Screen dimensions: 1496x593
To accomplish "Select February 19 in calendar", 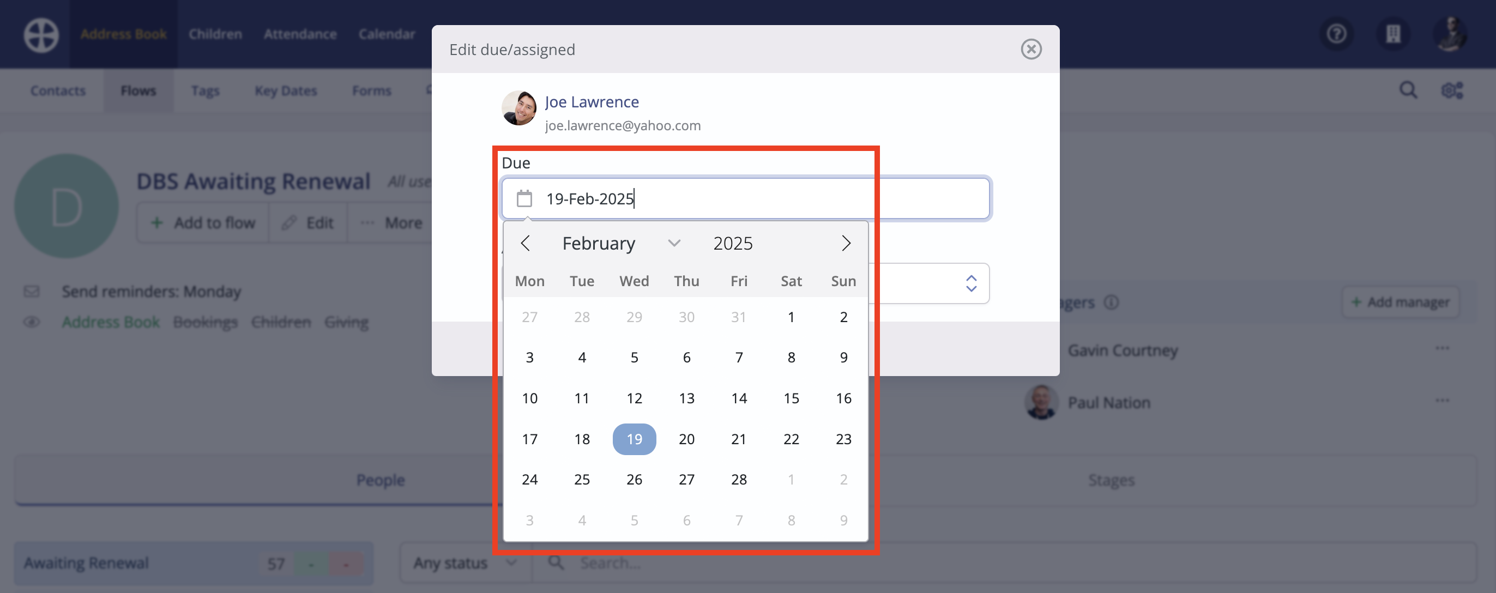I will click(x=634, y=439).
